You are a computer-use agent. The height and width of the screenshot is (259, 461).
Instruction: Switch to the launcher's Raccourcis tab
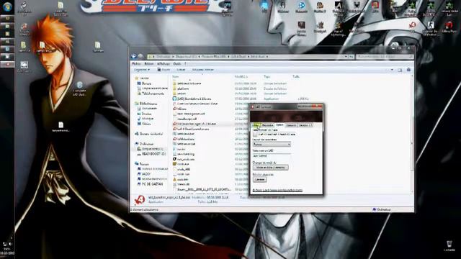click(x=267, y=125)
